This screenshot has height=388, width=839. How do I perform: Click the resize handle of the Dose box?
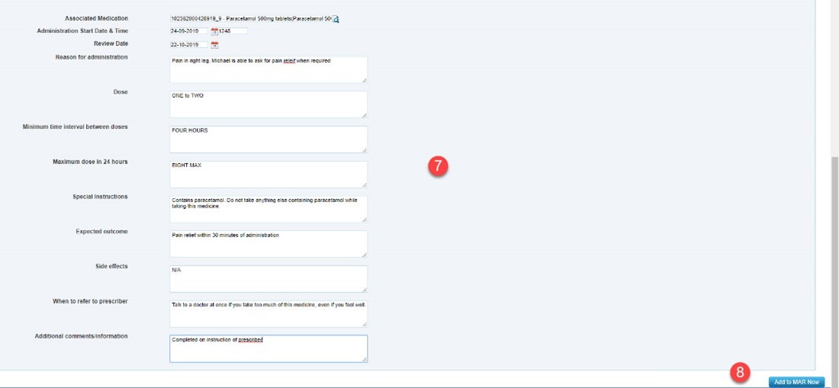(x=364, y=115)
